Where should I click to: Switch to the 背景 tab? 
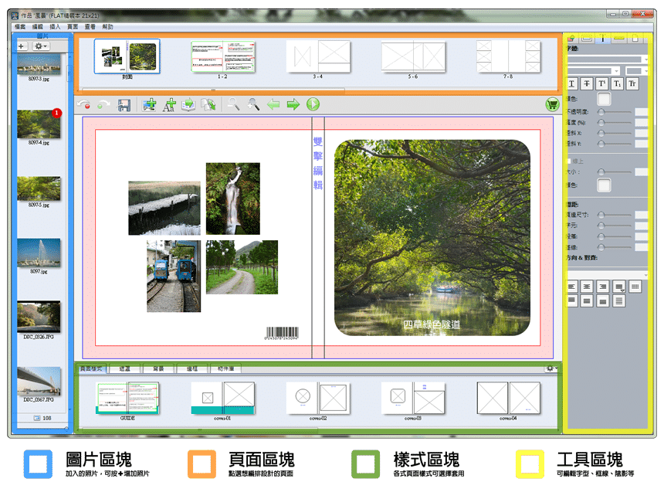point(158,368)
